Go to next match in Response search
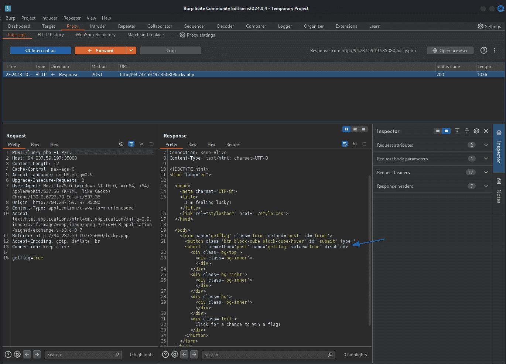The width and height of the screenshot is (506, 364). (194, 354)
